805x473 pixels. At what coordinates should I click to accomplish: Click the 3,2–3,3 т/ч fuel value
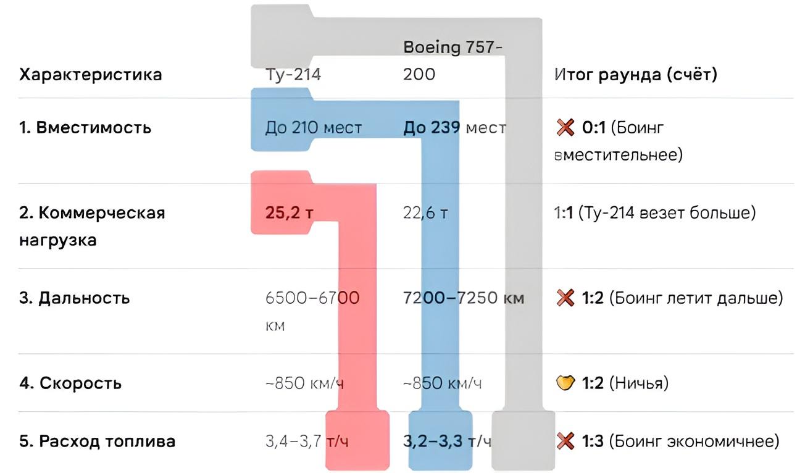tap(448, 442)
